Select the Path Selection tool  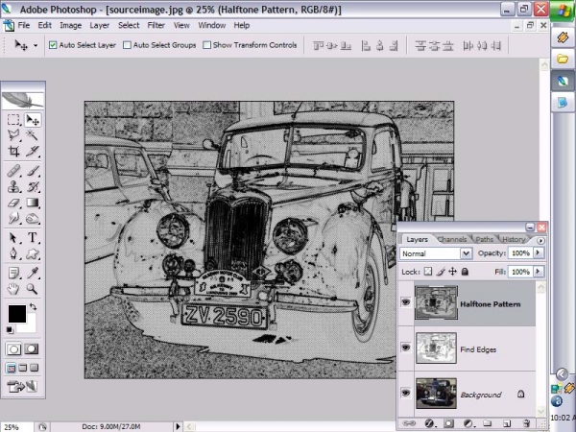coord(13,238)
